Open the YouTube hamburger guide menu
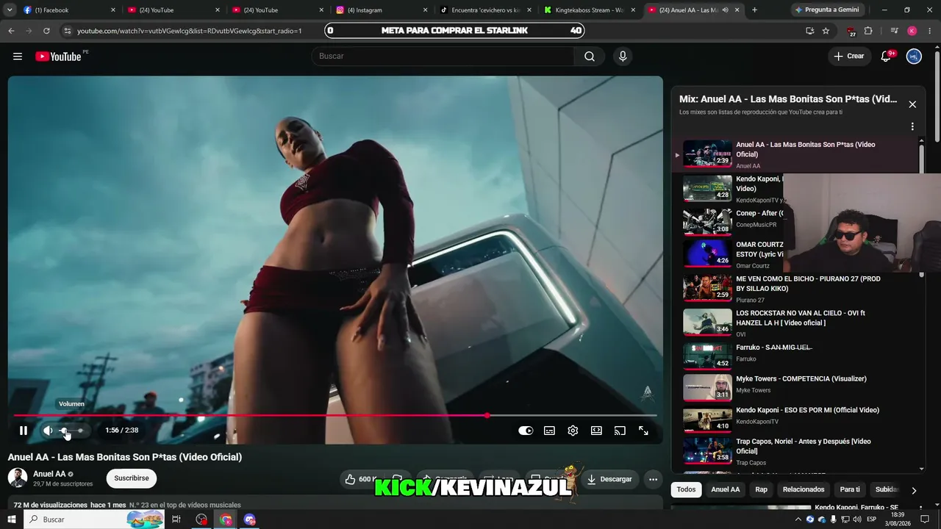 pyautogui.click(x=18, y=57)
